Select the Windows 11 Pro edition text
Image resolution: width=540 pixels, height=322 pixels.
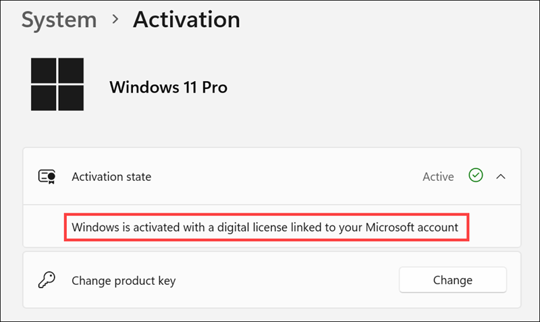point(168,87)
